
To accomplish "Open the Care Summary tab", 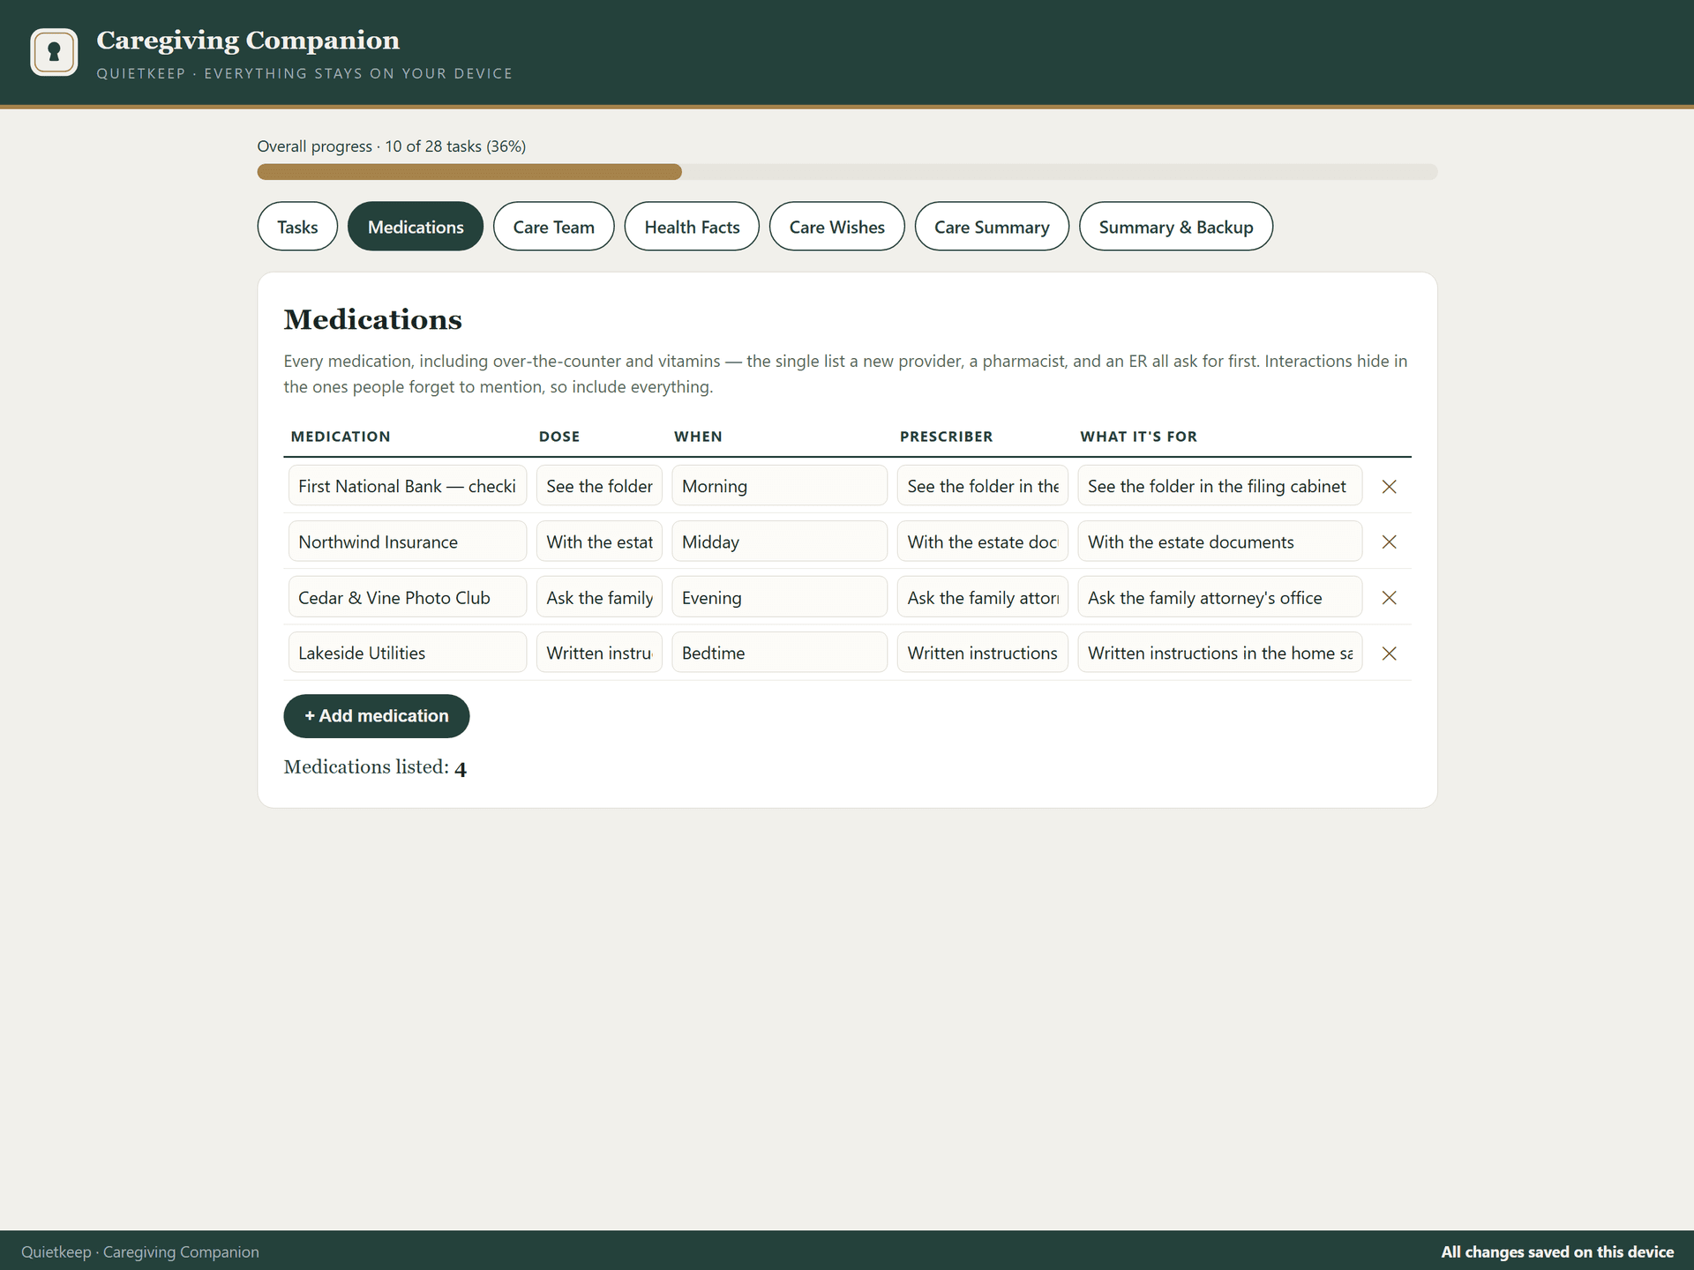I will point(992,227).
